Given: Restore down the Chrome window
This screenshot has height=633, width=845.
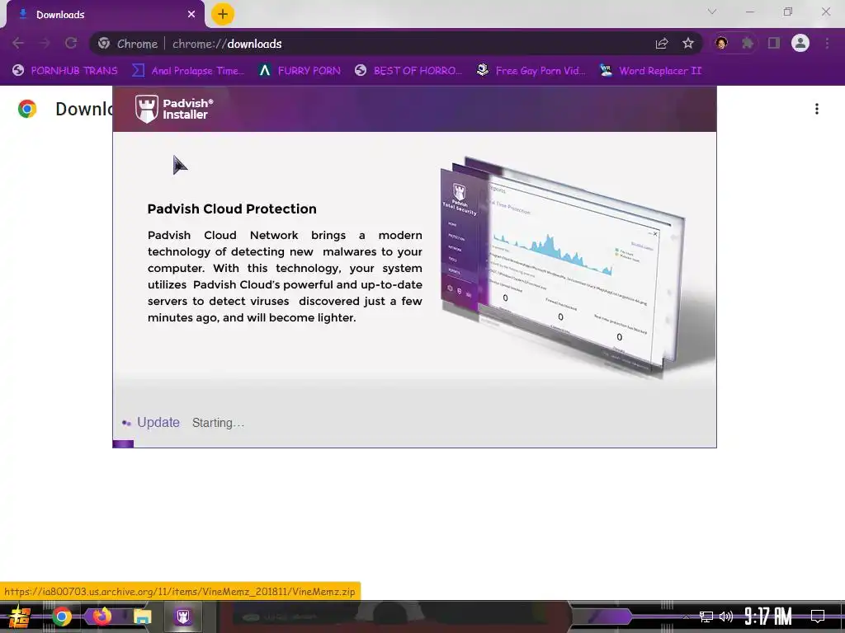Looking at the screenshot, I should point(788,12).
